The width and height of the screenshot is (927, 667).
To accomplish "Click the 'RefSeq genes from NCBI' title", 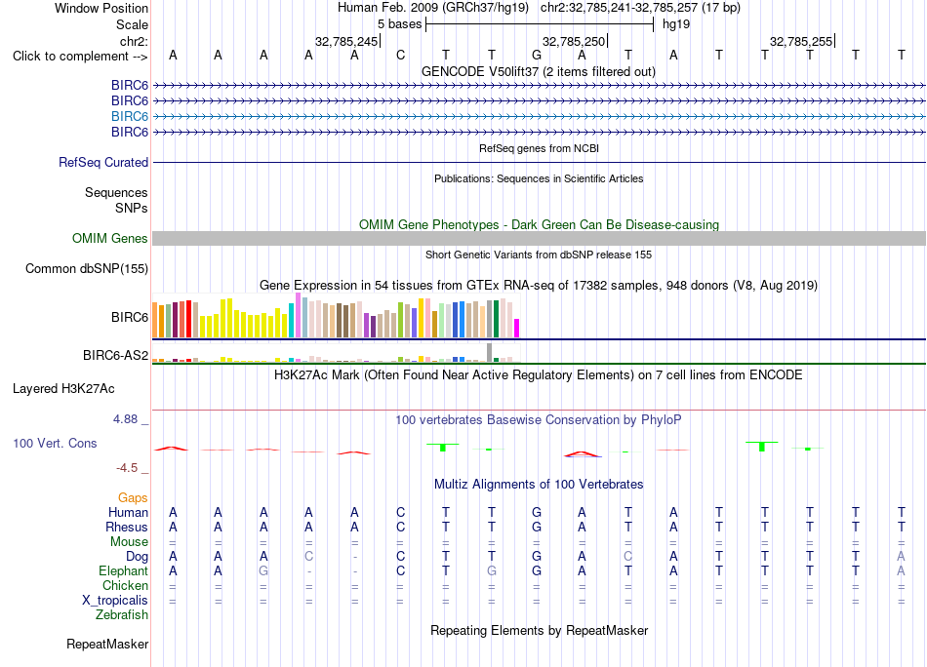I will pos(540,148).
